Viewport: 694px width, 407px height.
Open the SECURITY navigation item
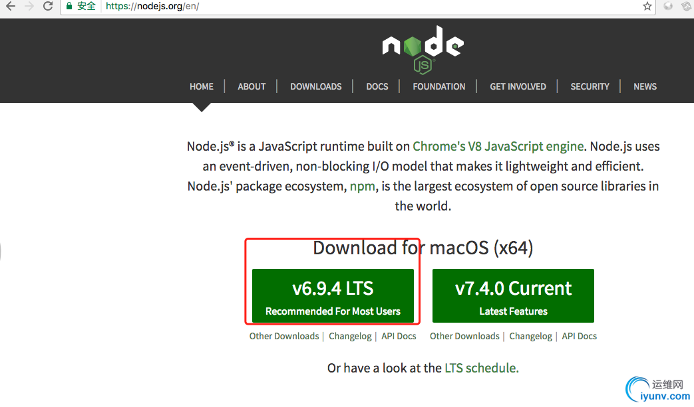tap(590, 86)
